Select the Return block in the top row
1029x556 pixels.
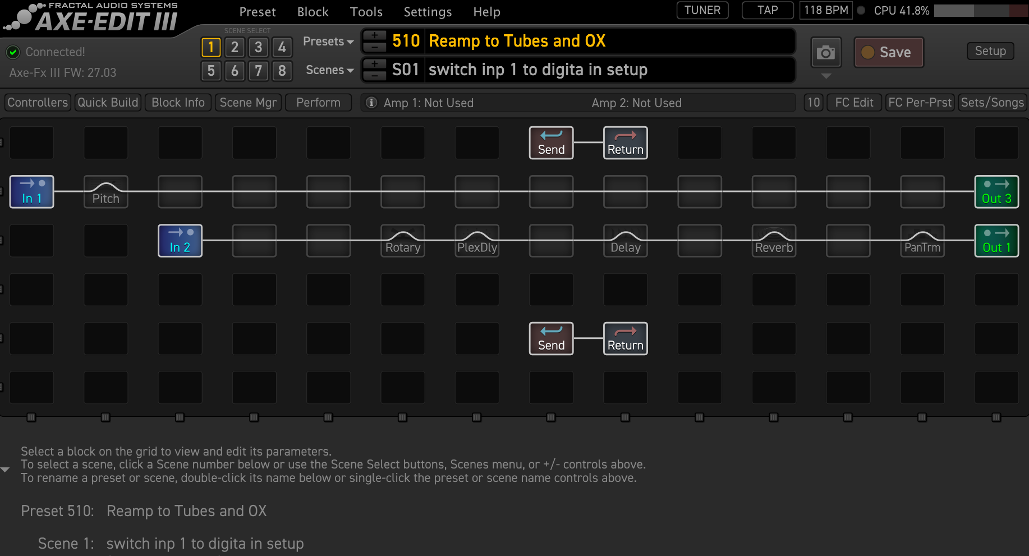coord(626,143)
